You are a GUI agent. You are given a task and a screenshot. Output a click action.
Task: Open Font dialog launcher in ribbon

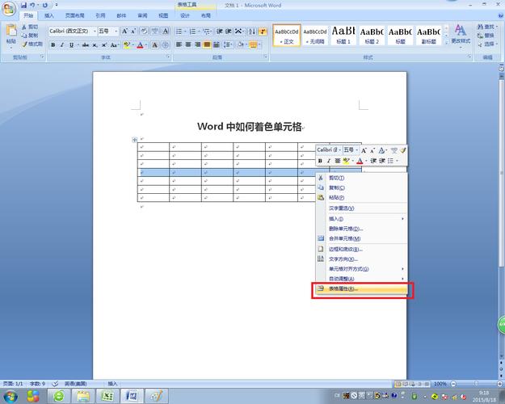click(168, 57)
